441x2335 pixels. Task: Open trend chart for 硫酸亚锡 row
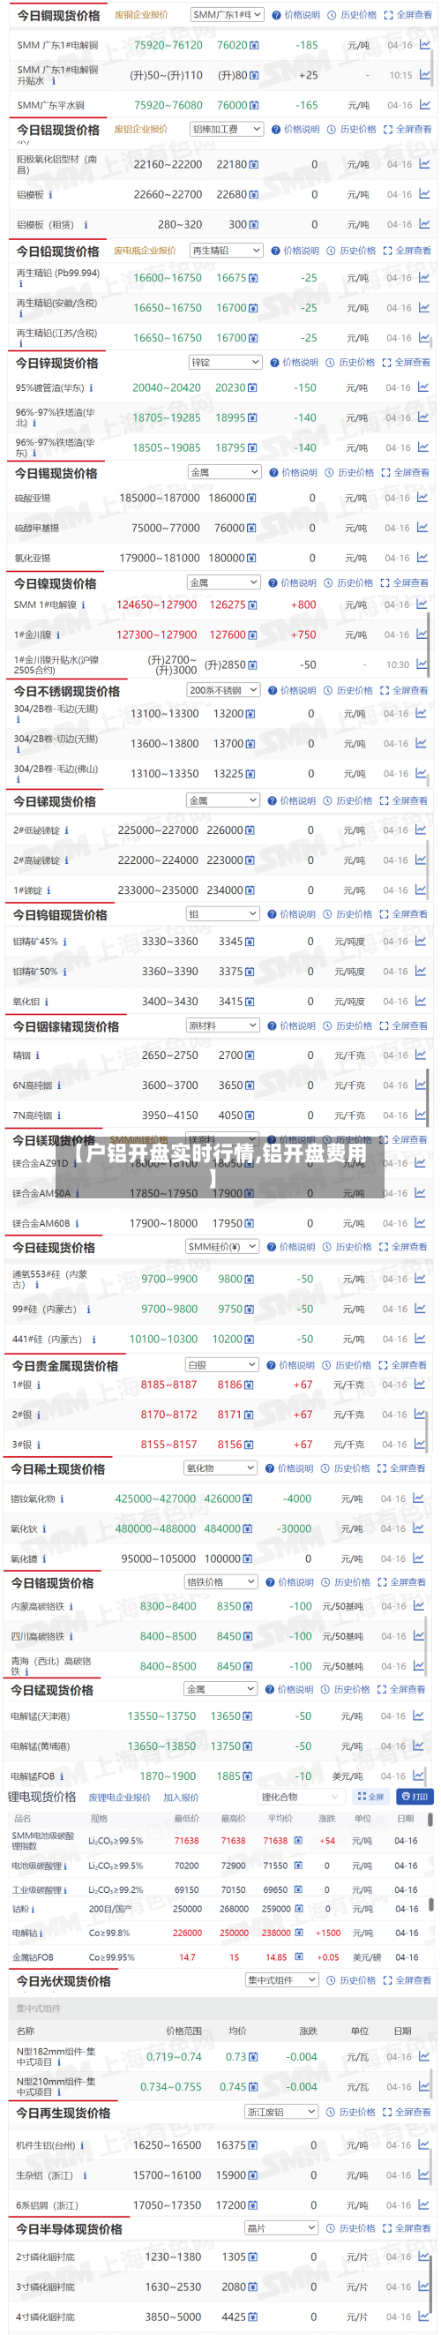[422, 498]
